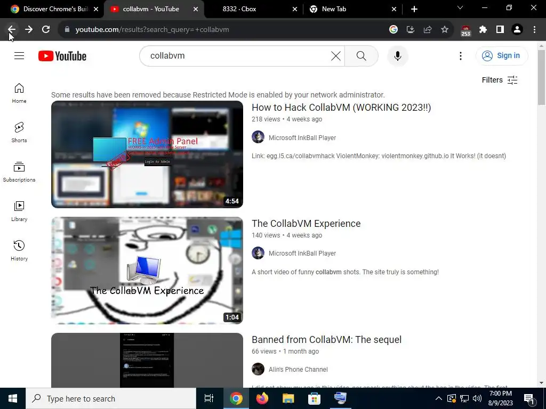This screenshot has height=409, width=546.
Task: Click the Google icon in the address bar
Action: coord(394,30)
